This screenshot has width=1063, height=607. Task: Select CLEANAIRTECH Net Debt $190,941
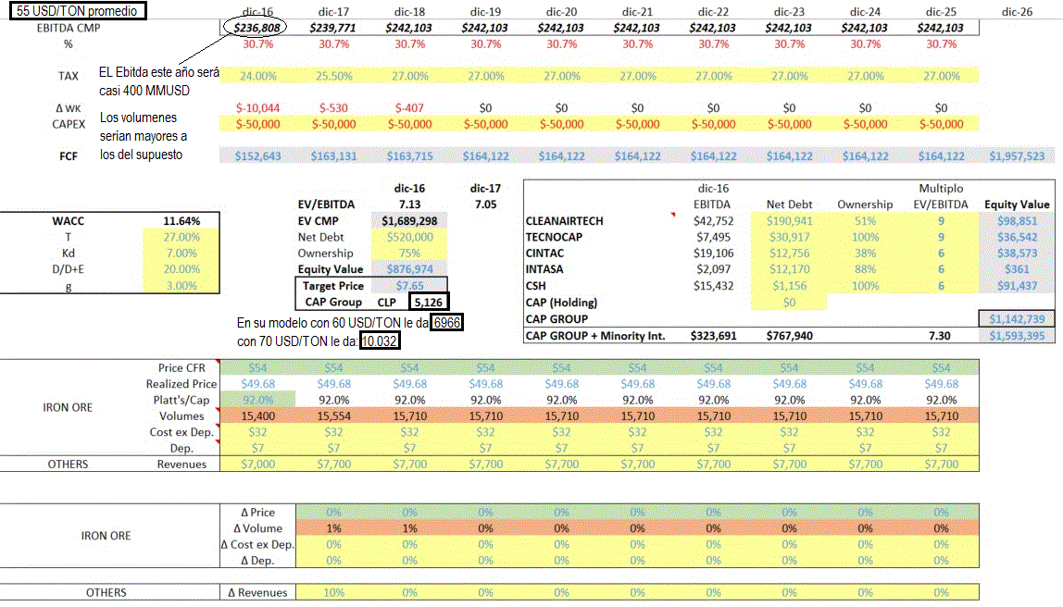click(789, 221)
